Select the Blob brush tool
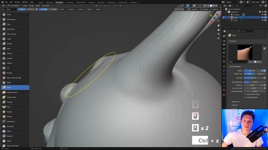Screen dimensions: 268x150 (15, 49)
